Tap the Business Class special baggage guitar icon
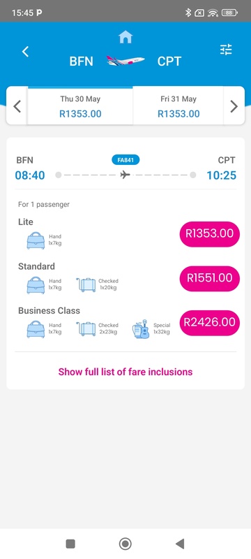The width and height of the screenshot is (251, 559). (x=141, y=328)
